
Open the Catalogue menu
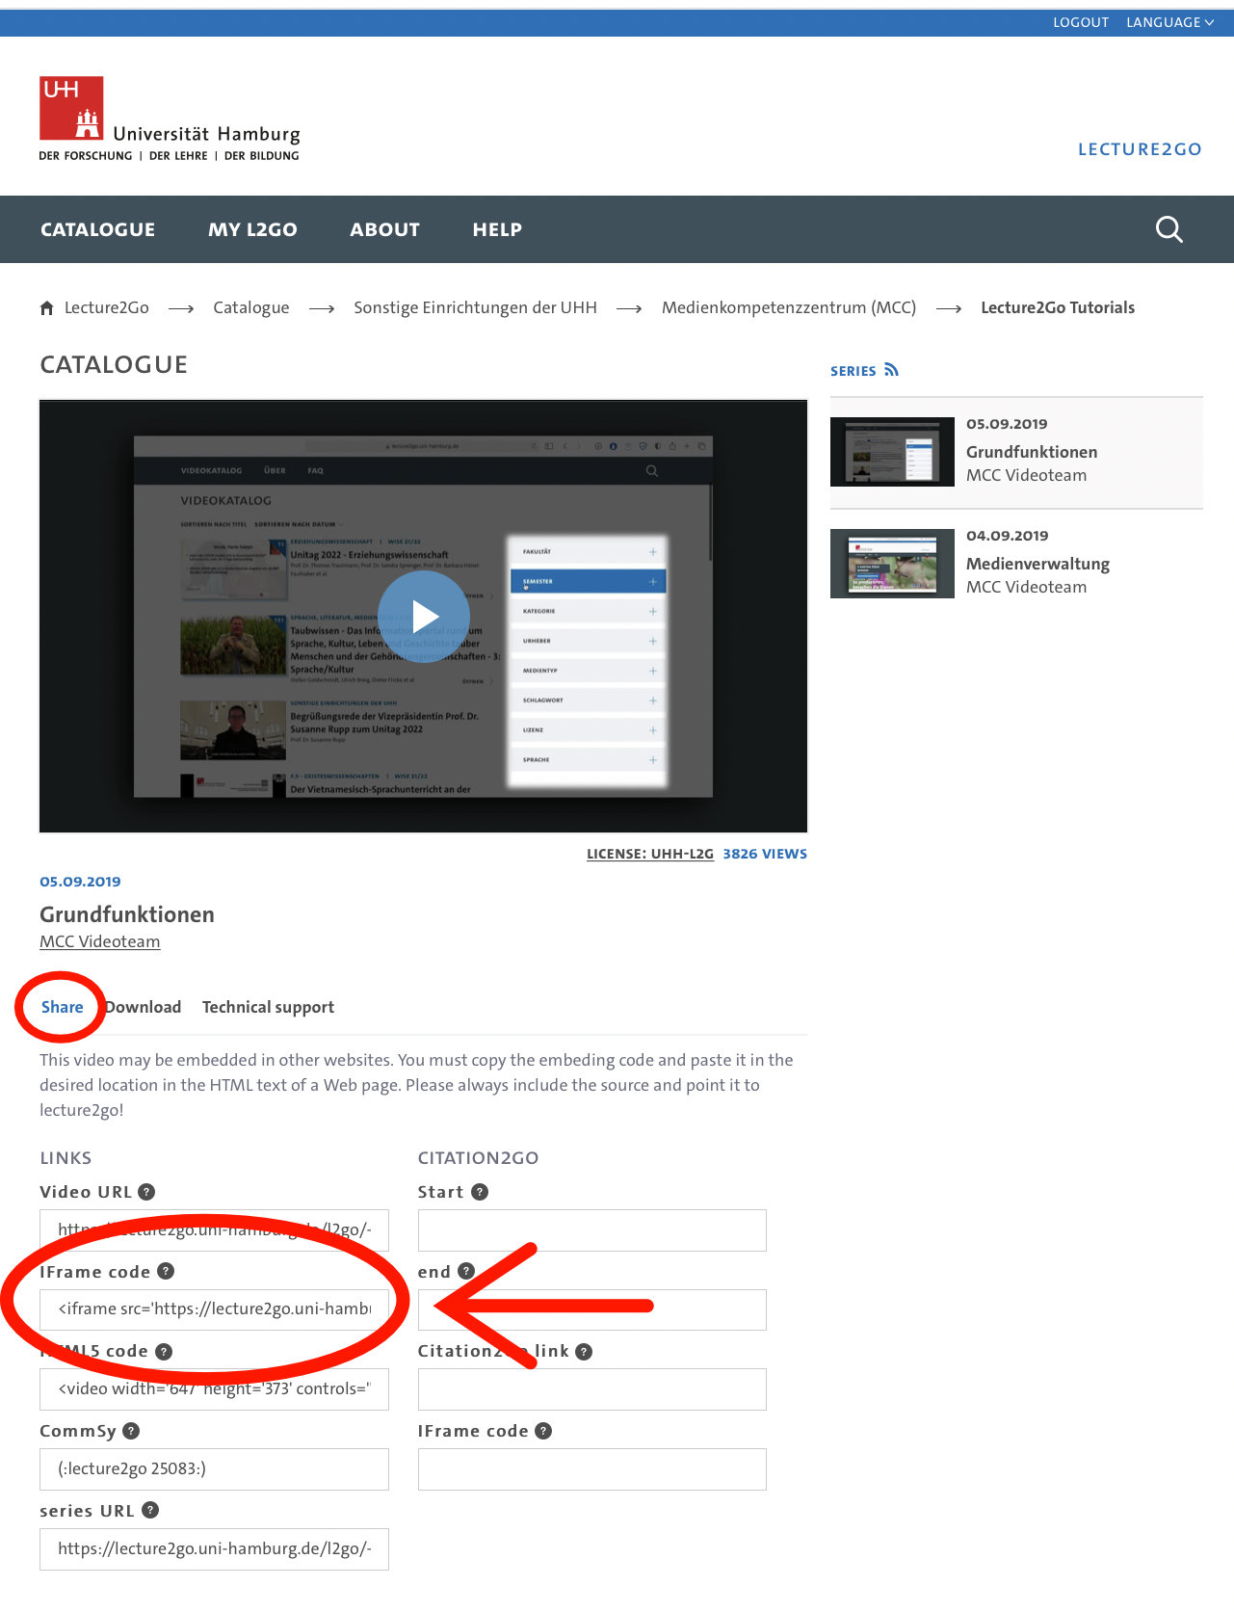[x=97, y=229]
